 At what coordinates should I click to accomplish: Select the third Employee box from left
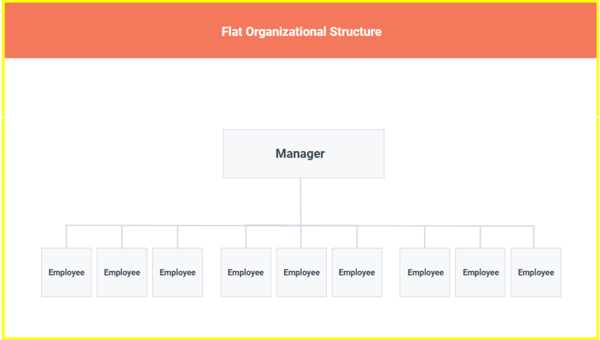click(x=178, y=272)
